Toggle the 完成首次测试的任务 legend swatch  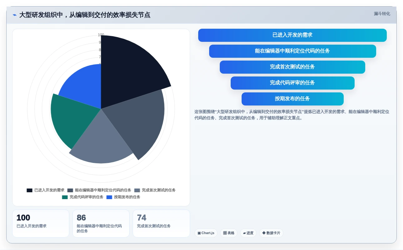click(x=137, y=190)
